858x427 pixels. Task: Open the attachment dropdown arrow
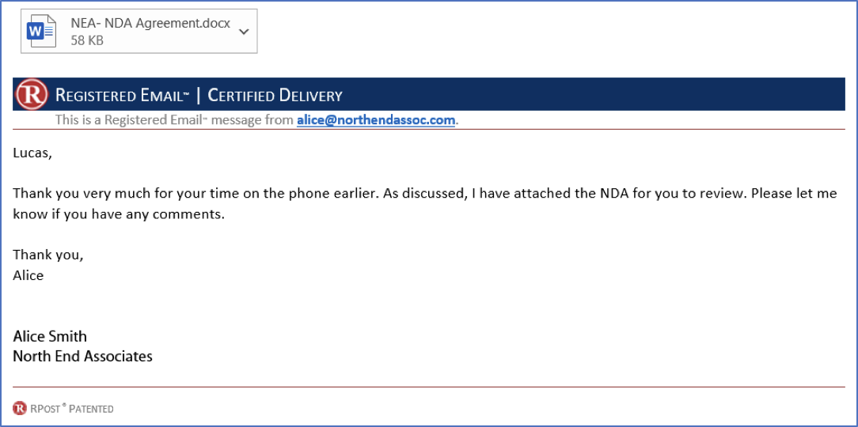click(x=244, y=32)
